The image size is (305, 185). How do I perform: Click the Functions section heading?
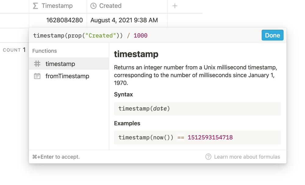coord(45,51)
